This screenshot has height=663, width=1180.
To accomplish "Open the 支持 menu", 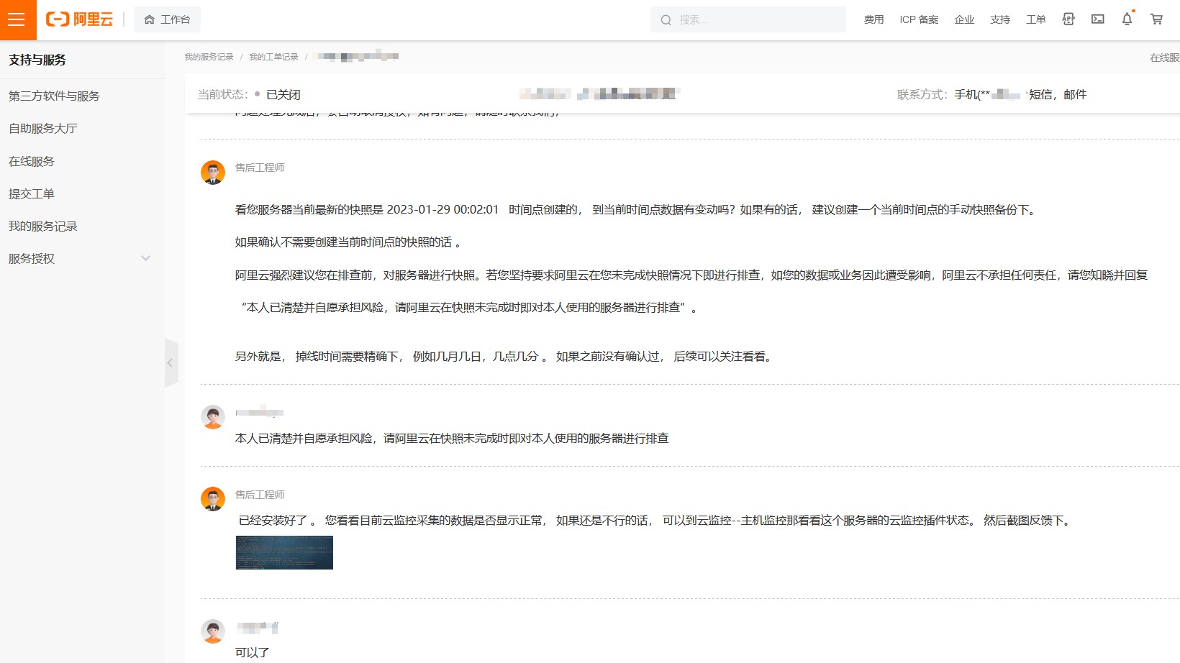I will click(x=1000, y=20).
